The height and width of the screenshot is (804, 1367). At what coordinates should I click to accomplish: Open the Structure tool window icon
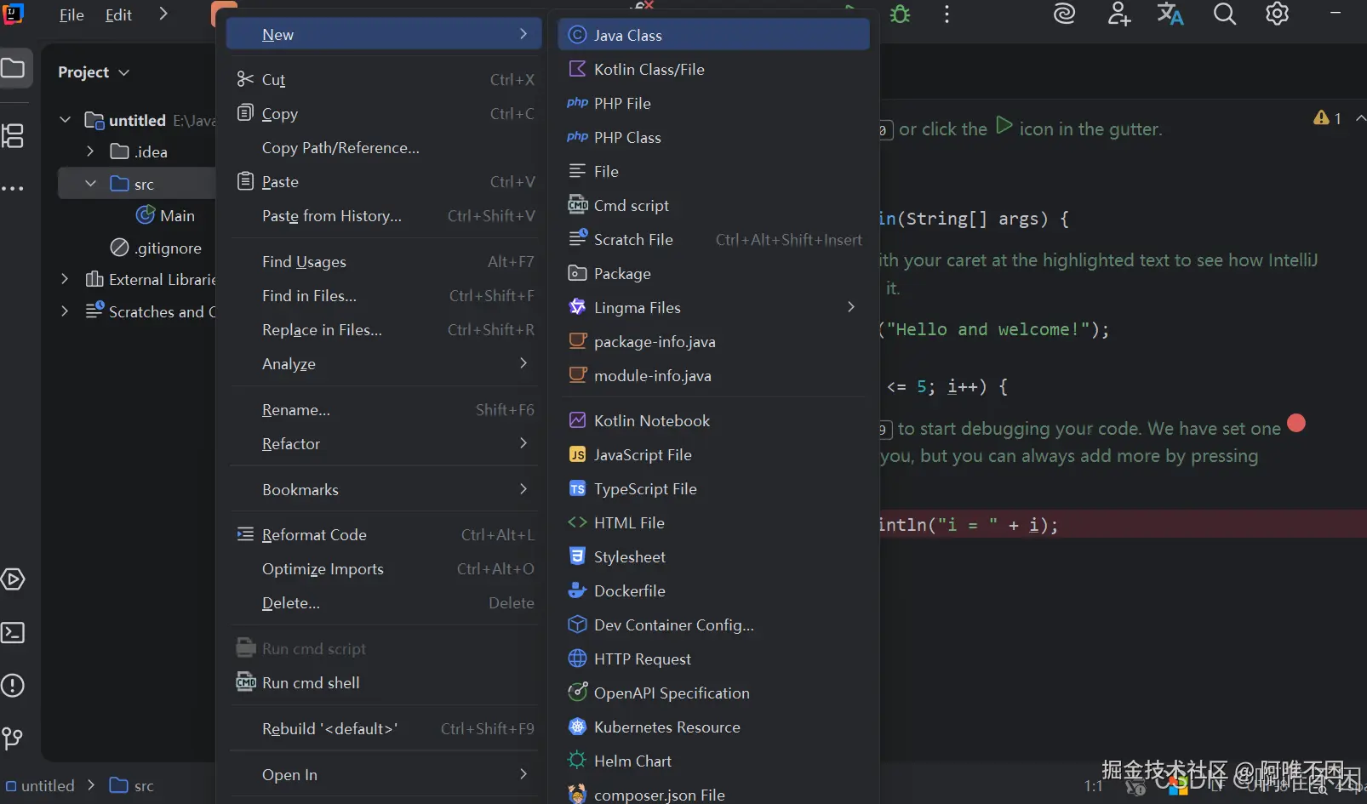[x=14, y=135]
